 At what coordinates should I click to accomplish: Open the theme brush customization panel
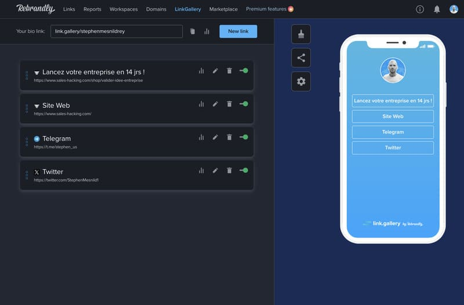(x=301, y=34)
